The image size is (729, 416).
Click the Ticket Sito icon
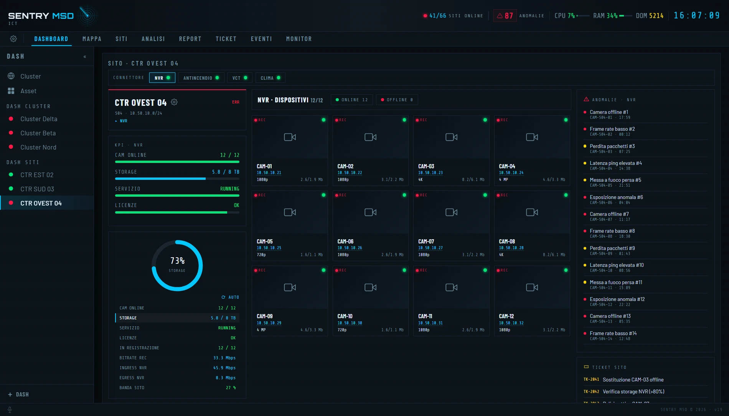pyautogui.click(x=586, y=367)
